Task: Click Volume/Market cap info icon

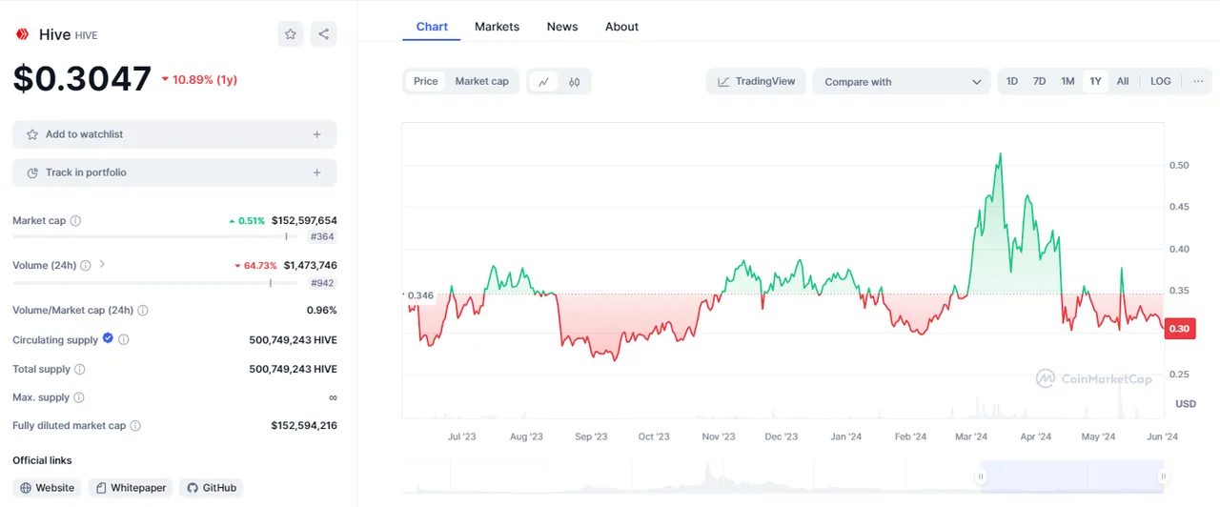Action: pyautogui.click(x=143, y=311)
